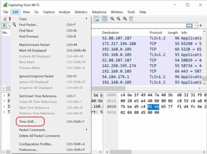Select Ignore/Unignore Packet
The image size is (207, 154).
coord(51,76)
